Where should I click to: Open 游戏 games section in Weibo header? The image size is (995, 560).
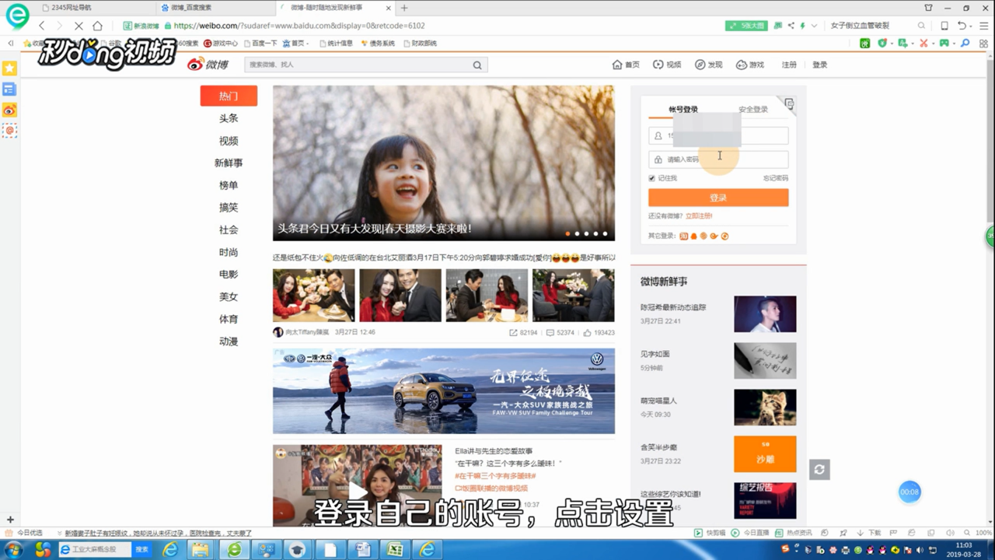coord(750,65)
